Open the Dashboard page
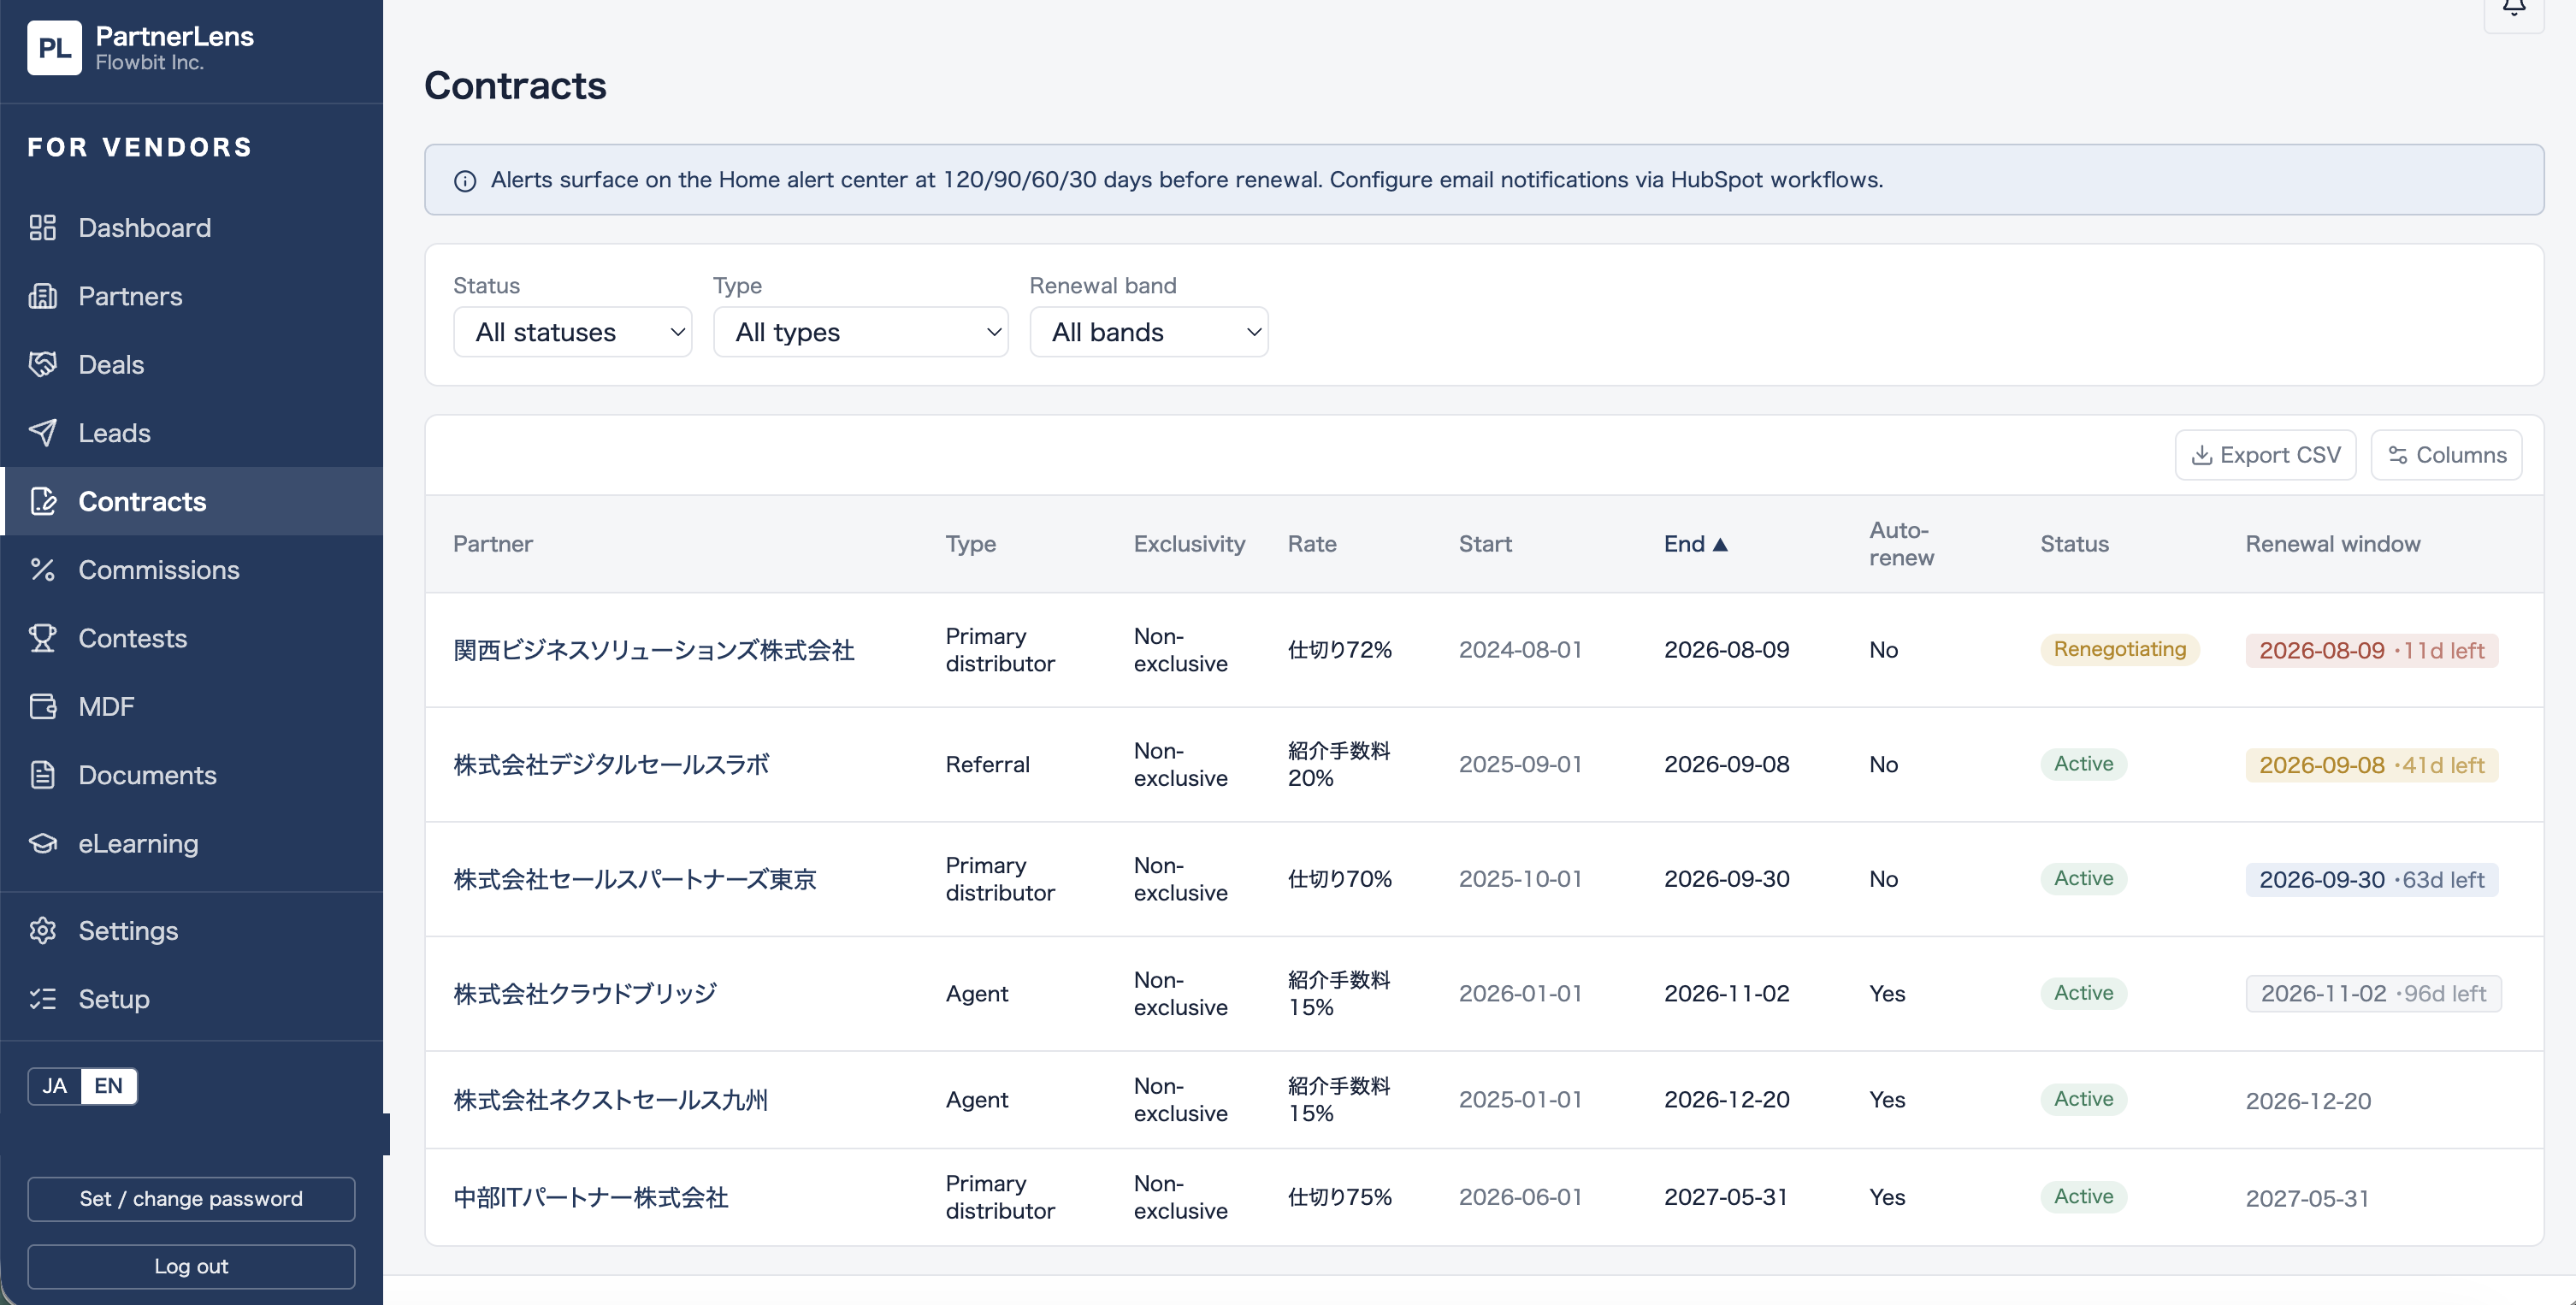 point(192,228)
